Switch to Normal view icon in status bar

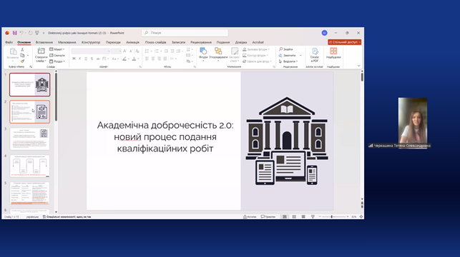point(285,216)
